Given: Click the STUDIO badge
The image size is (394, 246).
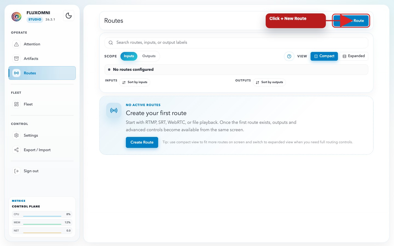Looking at the screenshot, I should (35, 19).
